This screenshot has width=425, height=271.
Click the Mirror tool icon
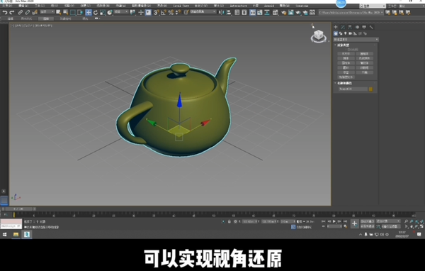[x=222, y=12]
